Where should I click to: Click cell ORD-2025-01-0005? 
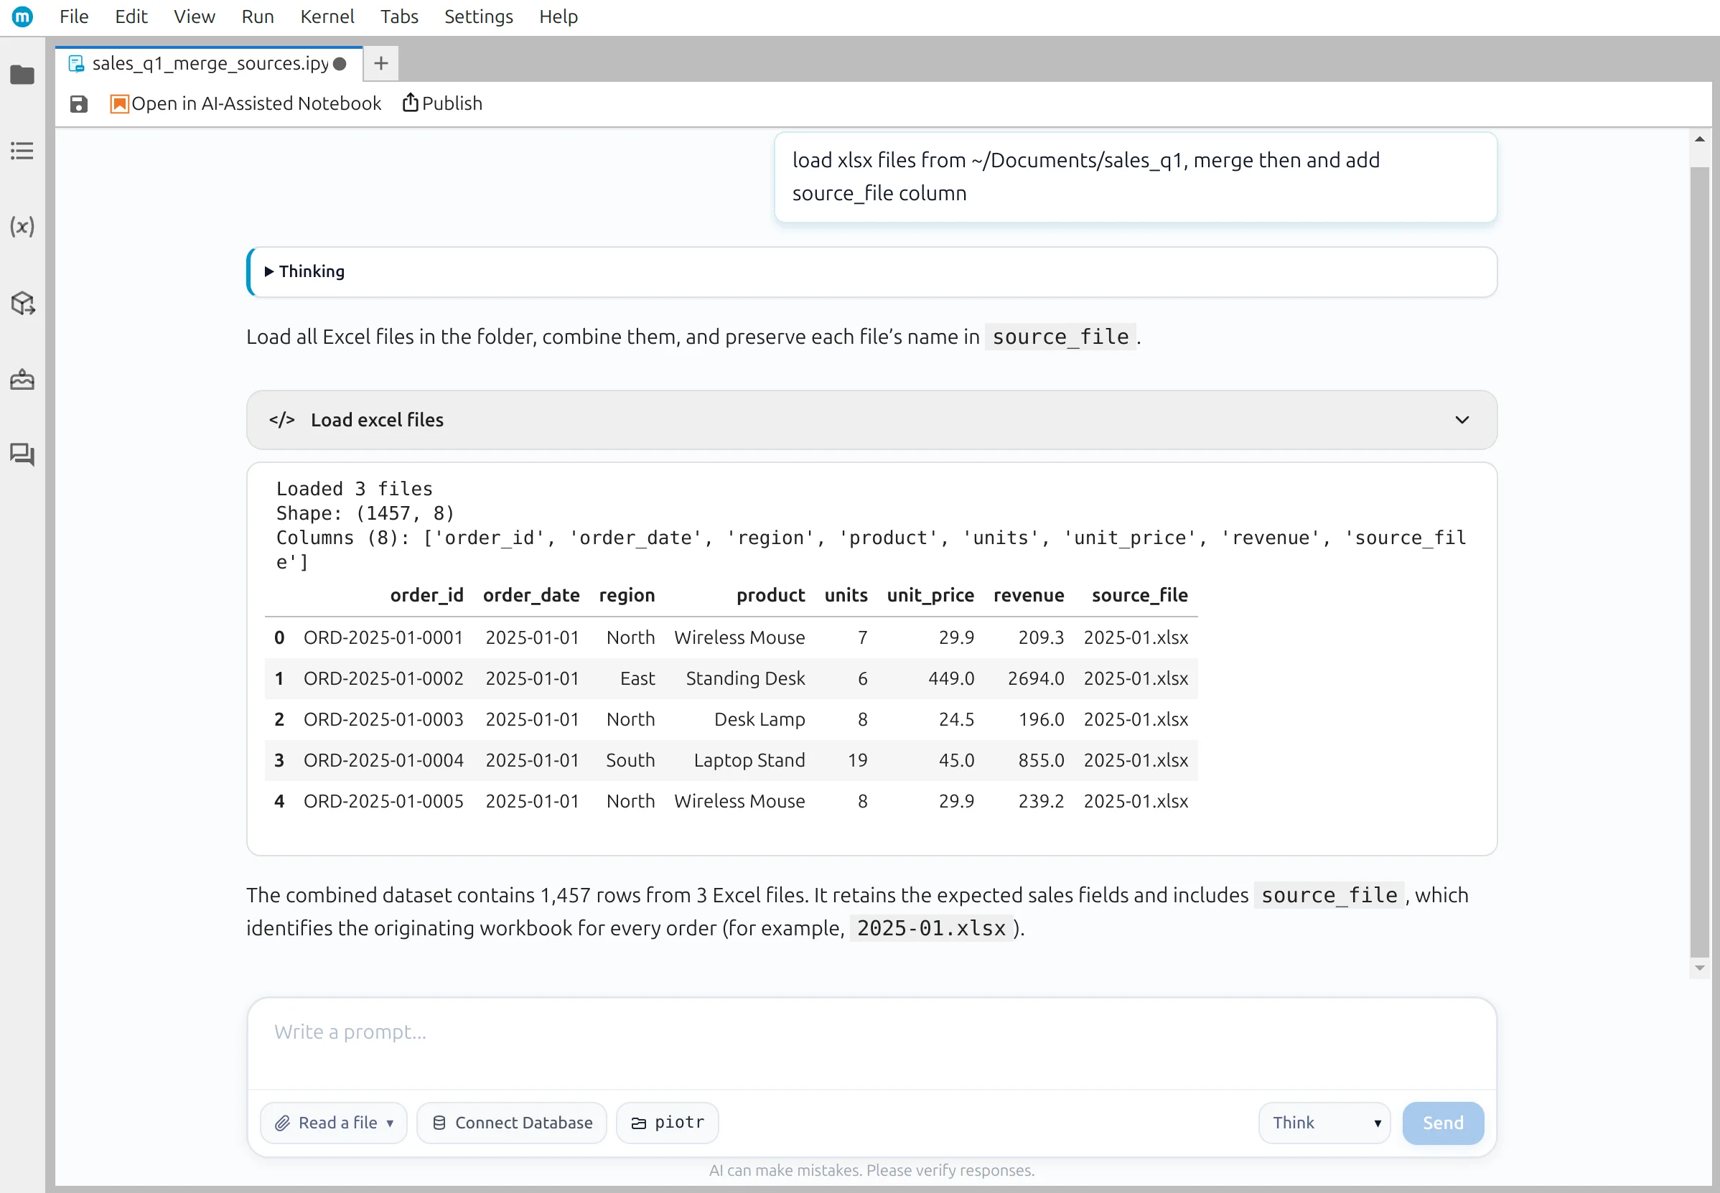(x=383, y=801)
